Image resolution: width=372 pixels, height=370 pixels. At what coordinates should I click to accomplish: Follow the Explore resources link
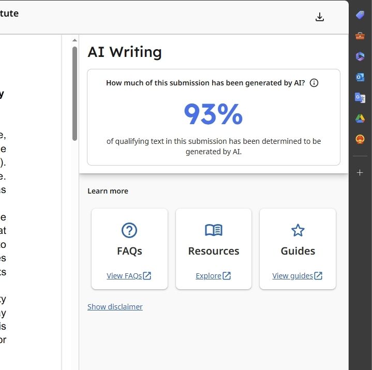click(x=213, y=276)
